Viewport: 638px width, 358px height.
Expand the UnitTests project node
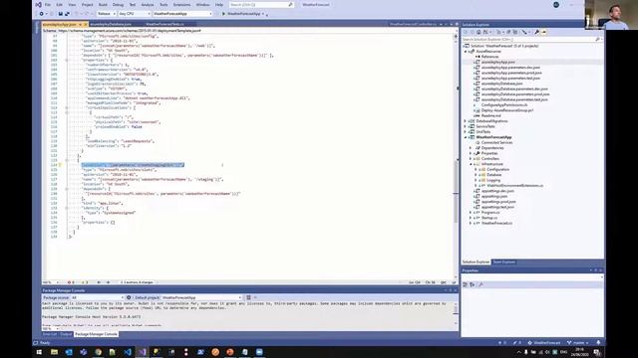click(x=466, y=131)
